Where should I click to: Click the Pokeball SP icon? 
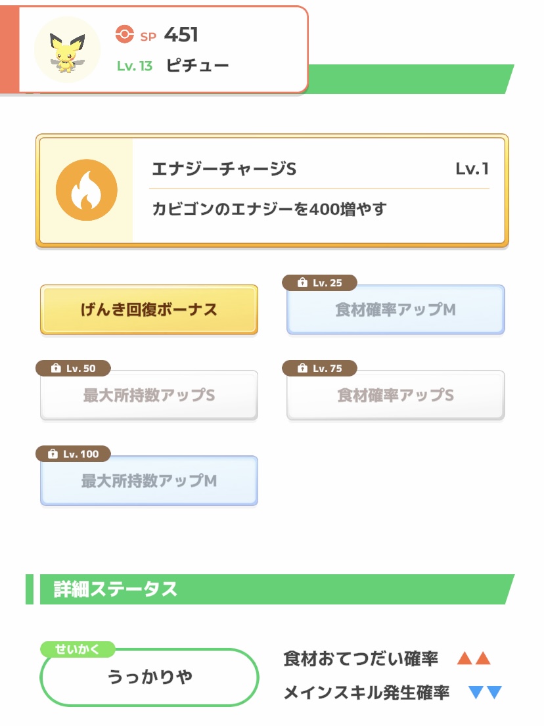pos(125,34)
